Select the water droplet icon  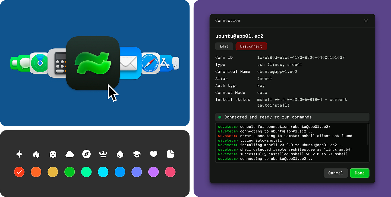pyautogui.click(x=120, y=154)
